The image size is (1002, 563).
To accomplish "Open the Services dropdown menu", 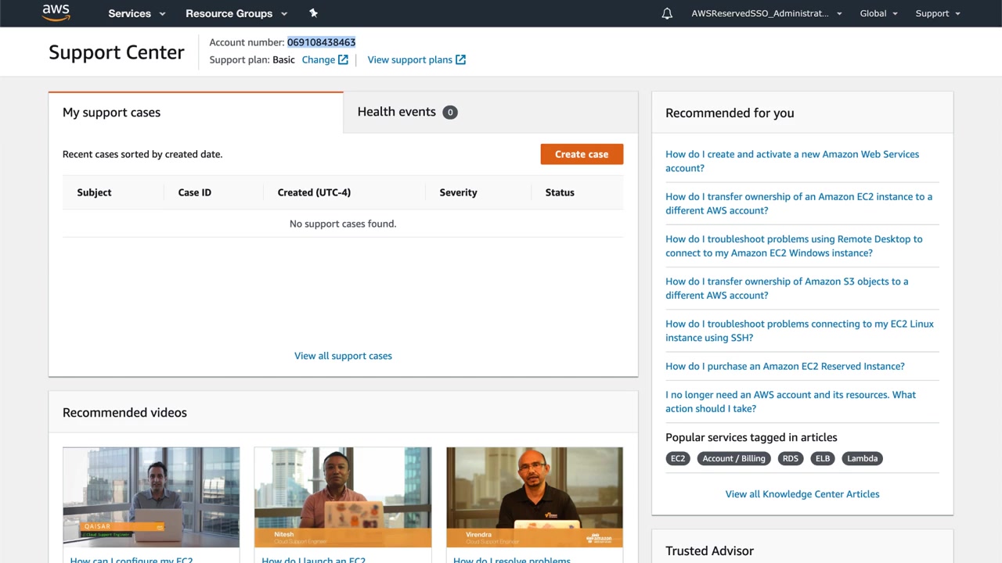I will pyautogui.click(x=137, y=13).
